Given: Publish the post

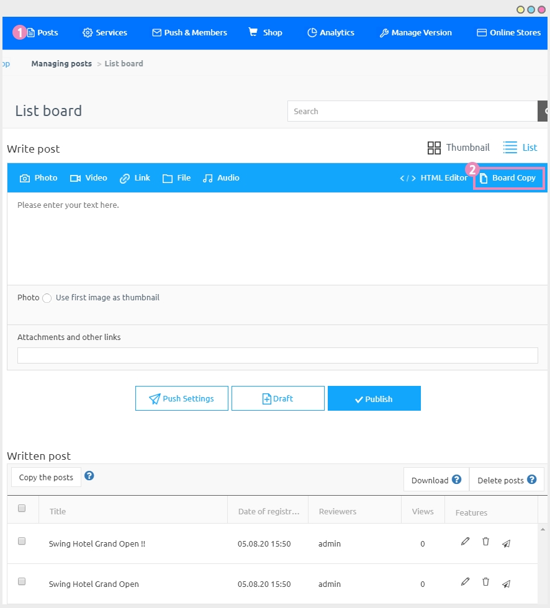Looking at the screenshot, I should pyautogui.click(x=374, y=398).
